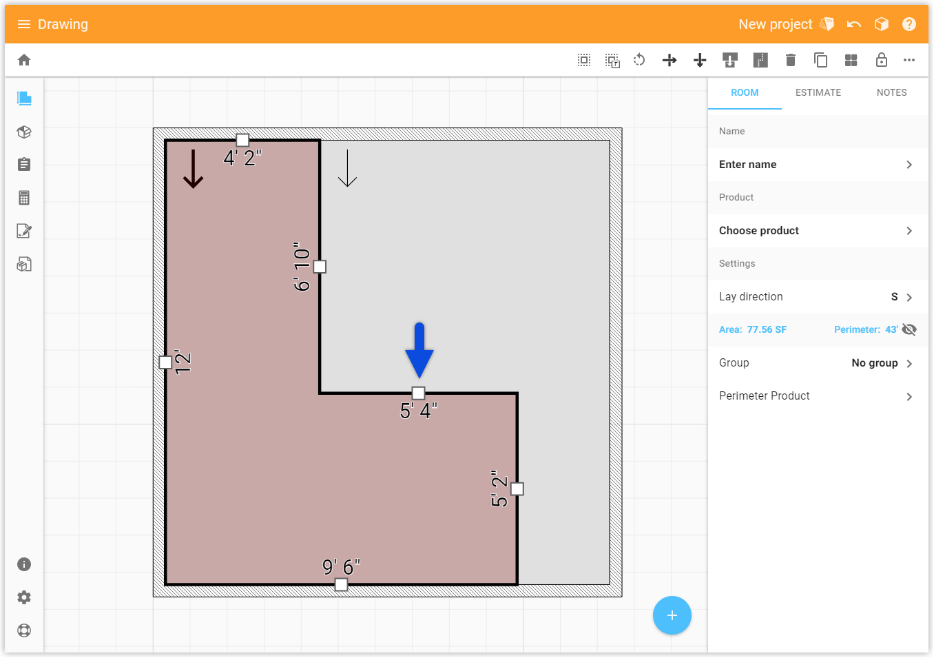Click the 5' 4" wall midpoint handle
Screen dimensions: 934x658
click(x=418, y=393)
